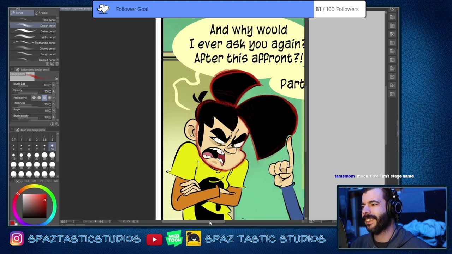
Task: Click the import sub tool icon
Action: pos(48,64)
